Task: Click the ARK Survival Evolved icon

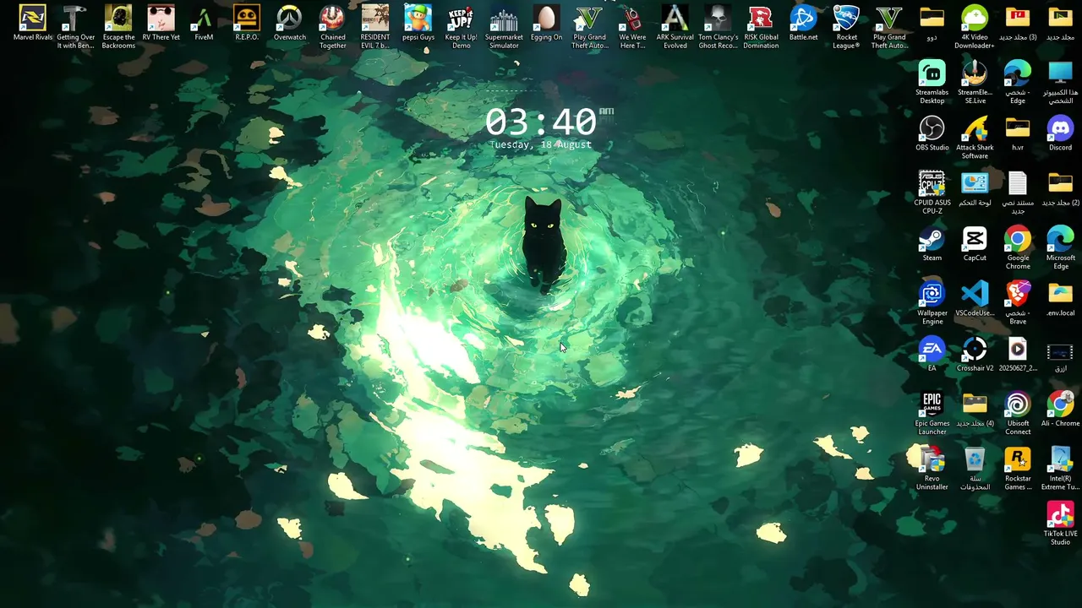Action: pyautogui.click(x=675, y=26)
